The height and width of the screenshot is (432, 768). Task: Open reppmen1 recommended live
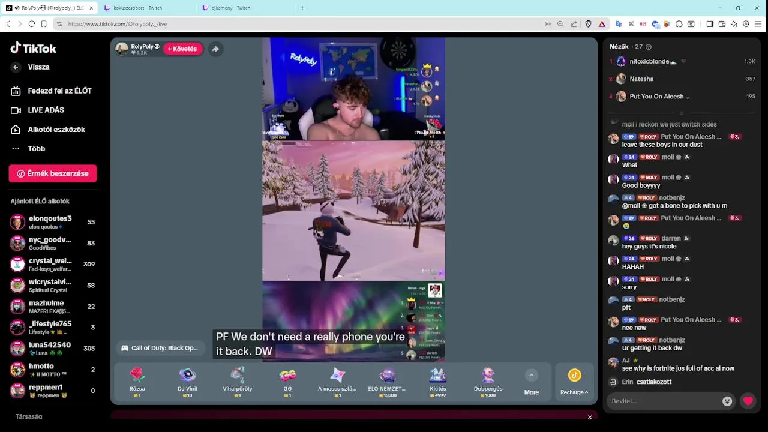tap(53, 391)
